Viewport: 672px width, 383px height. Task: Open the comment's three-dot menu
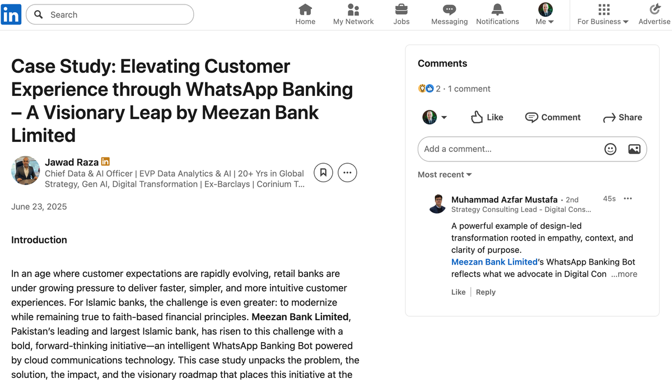[628, 199]
